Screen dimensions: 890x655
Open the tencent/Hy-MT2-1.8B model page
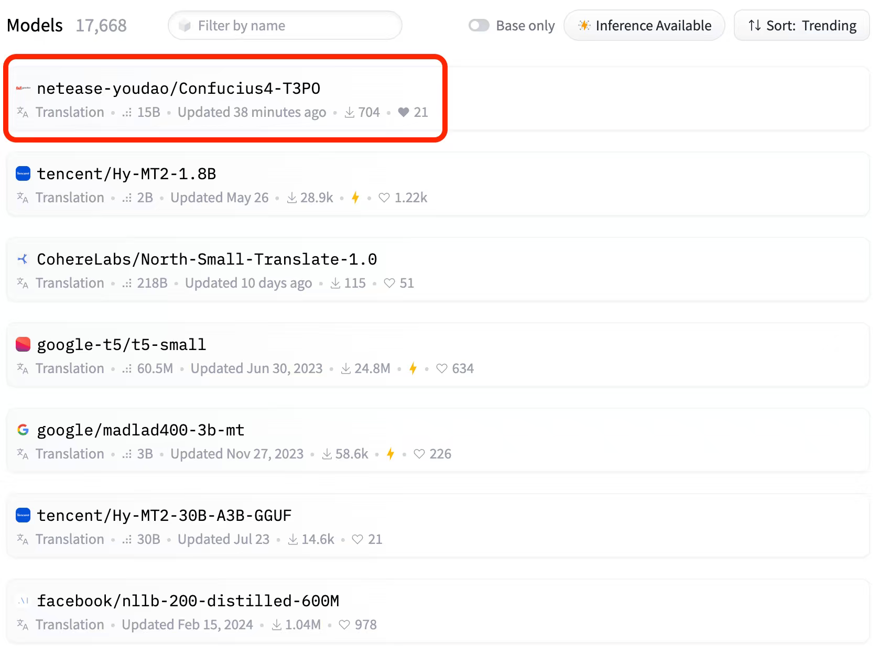pos(126,173)
